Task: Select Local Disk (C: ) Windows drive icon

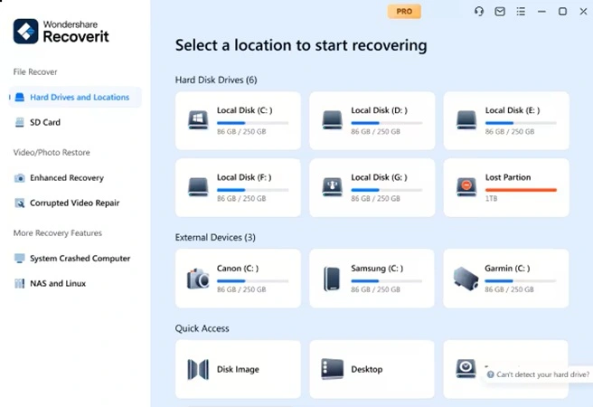Action: tap(198, 120)
